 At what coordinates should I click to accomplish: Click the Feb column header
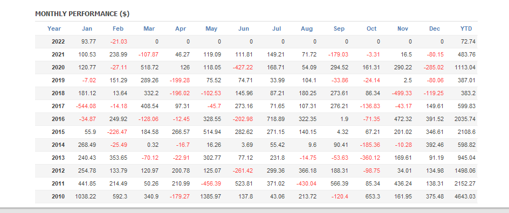tap(118, 29)
